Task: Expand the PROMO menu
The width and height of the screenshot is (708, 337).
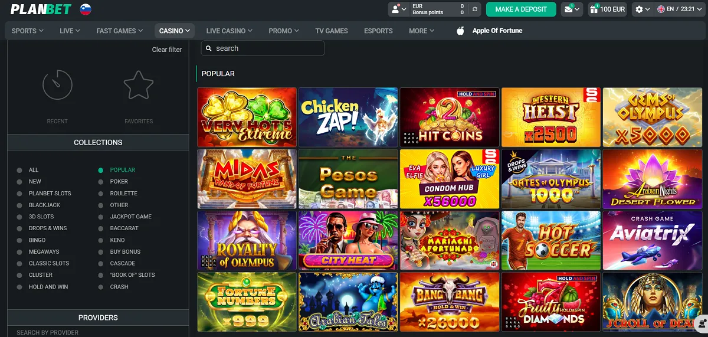Action: [x=284, y=31]
